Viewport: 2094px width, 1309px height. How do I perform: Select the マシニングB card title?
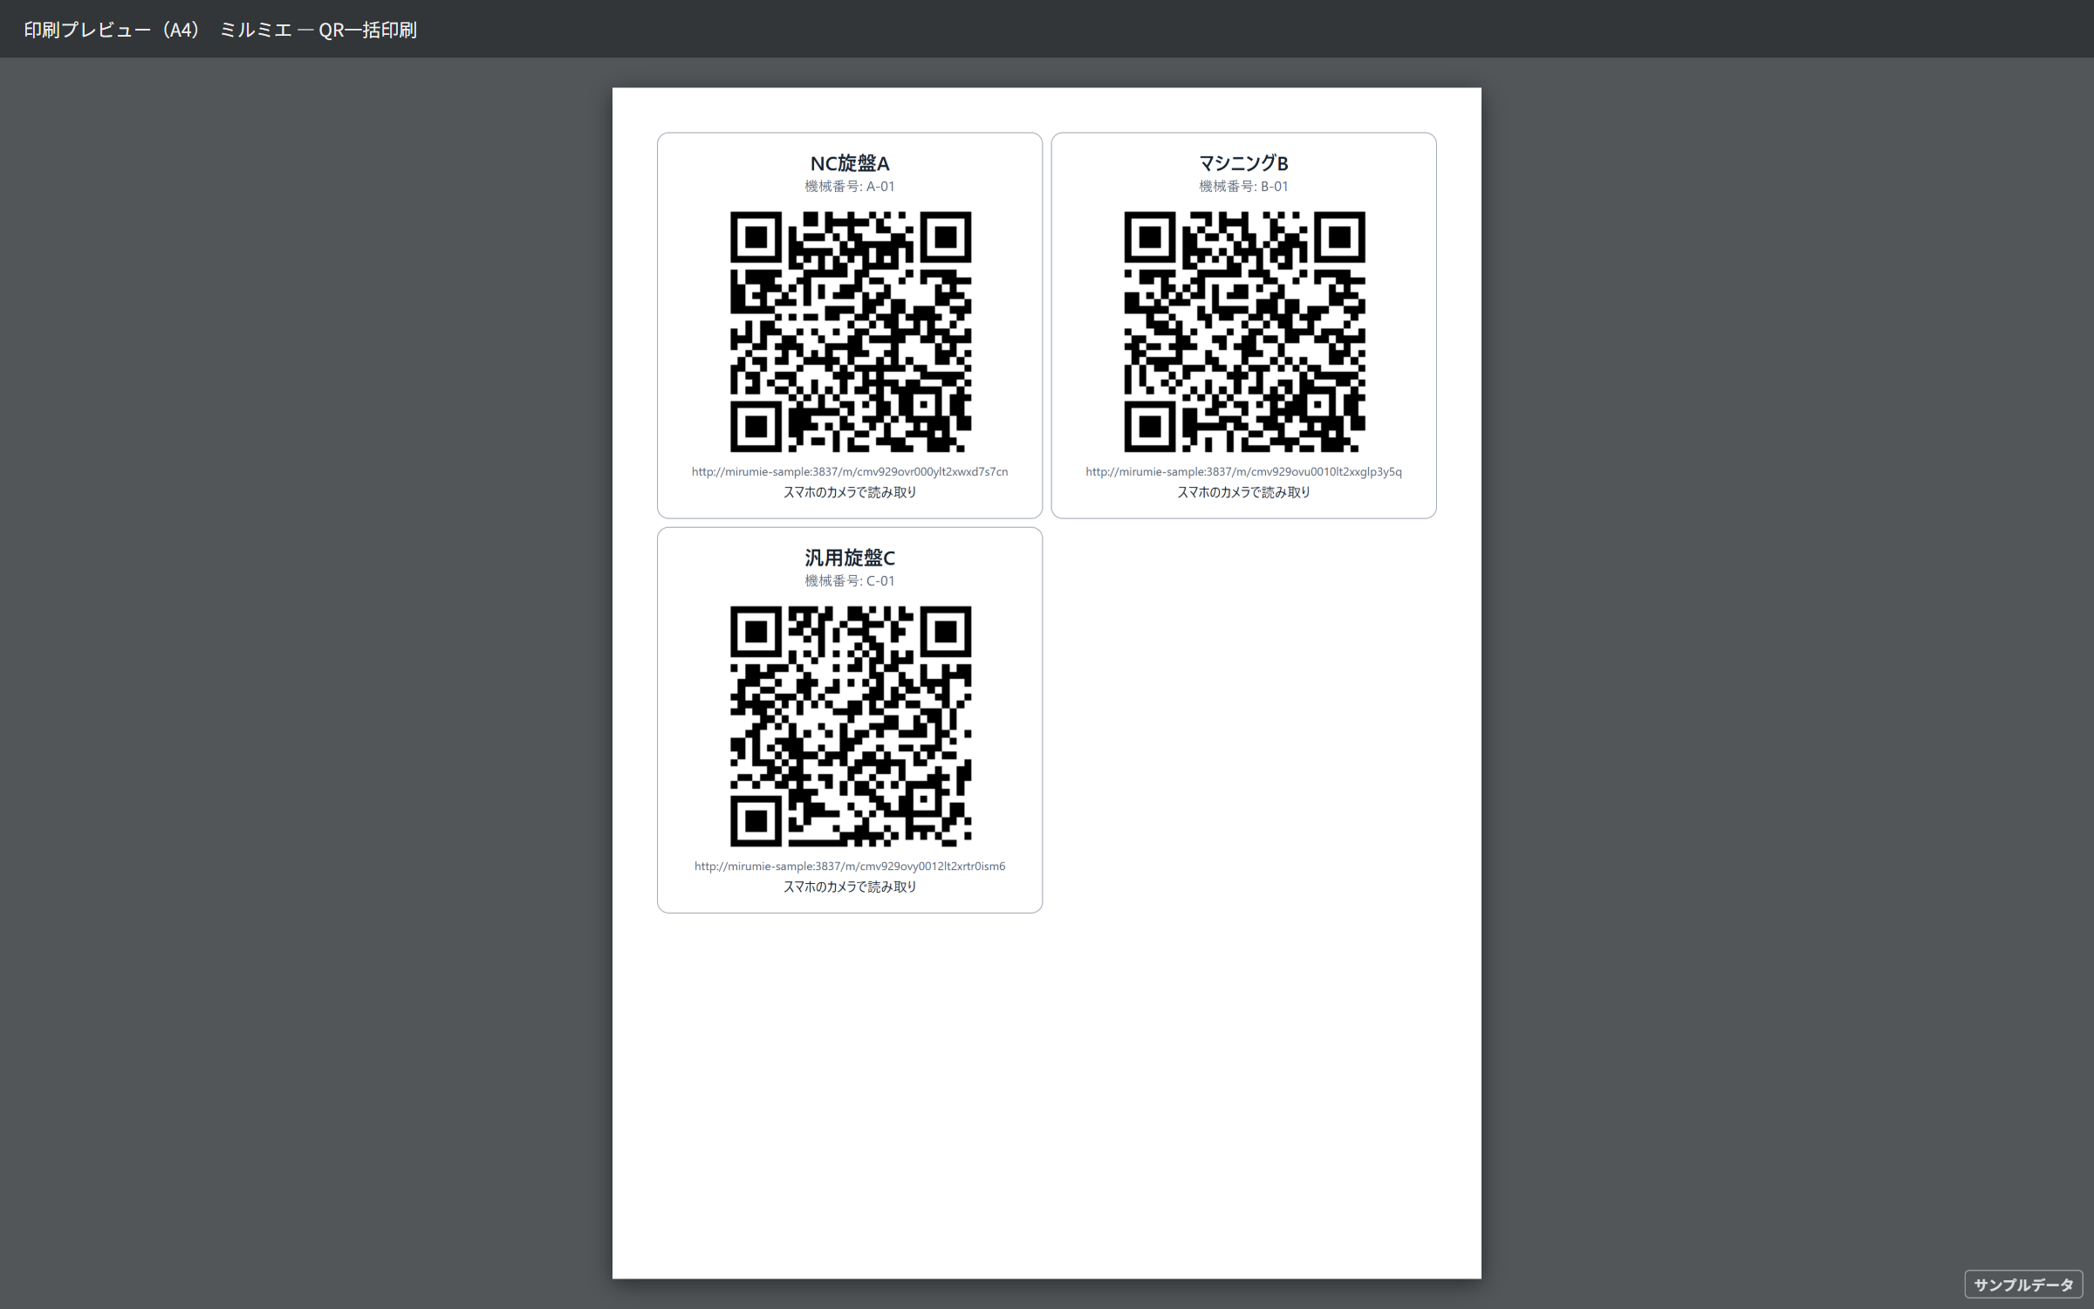point(1243,163)
